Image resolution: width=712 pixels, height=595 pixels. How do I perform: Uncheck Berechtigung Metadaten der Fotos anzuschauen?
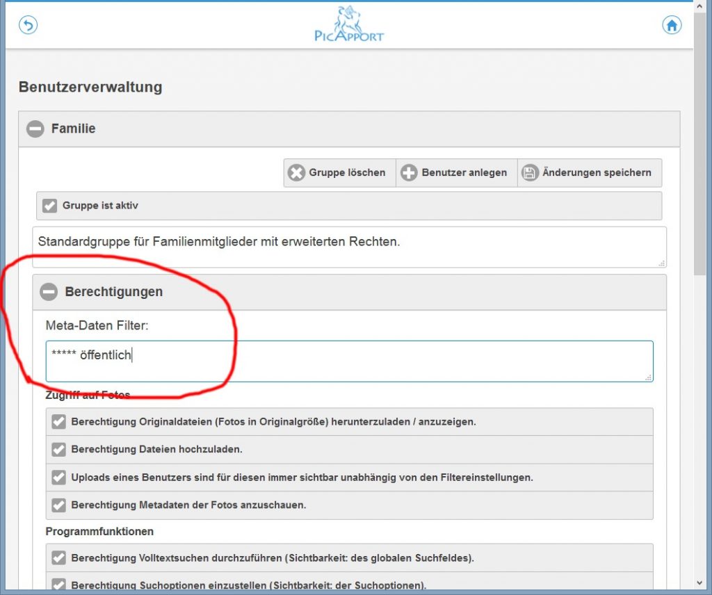59,505
